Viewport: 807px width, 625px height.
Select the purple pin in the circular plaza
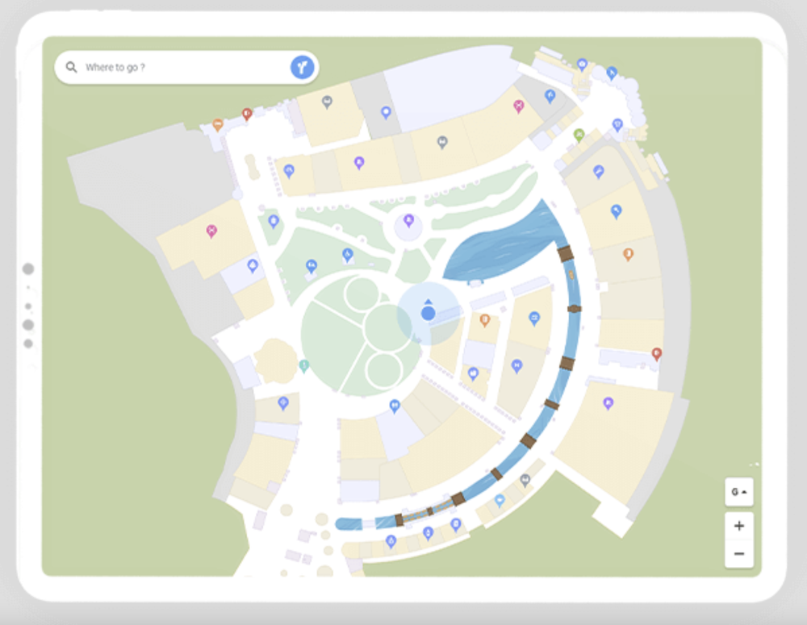[x=408, y=222]
